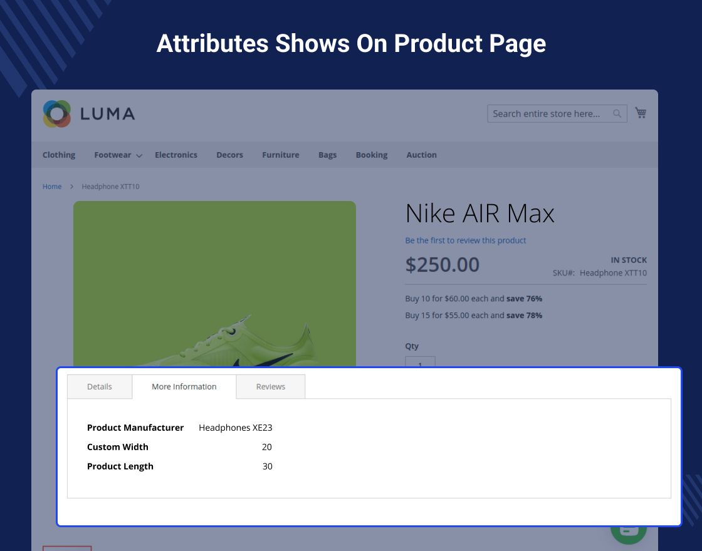The width and height of the screenshot is (702, 551).
Task: Open the Auction category
Action: [x=421, y=155]
